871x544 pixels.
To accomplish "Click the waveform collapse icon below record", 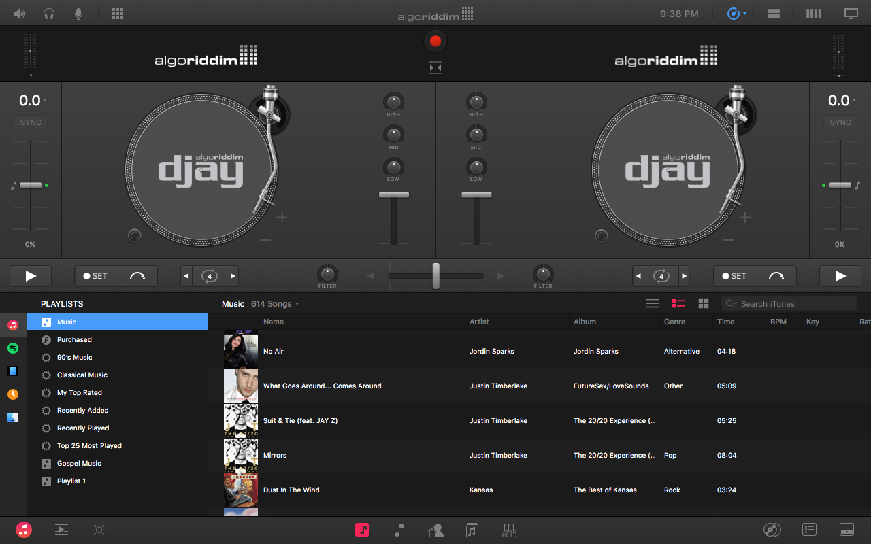I will click(435, 67).
